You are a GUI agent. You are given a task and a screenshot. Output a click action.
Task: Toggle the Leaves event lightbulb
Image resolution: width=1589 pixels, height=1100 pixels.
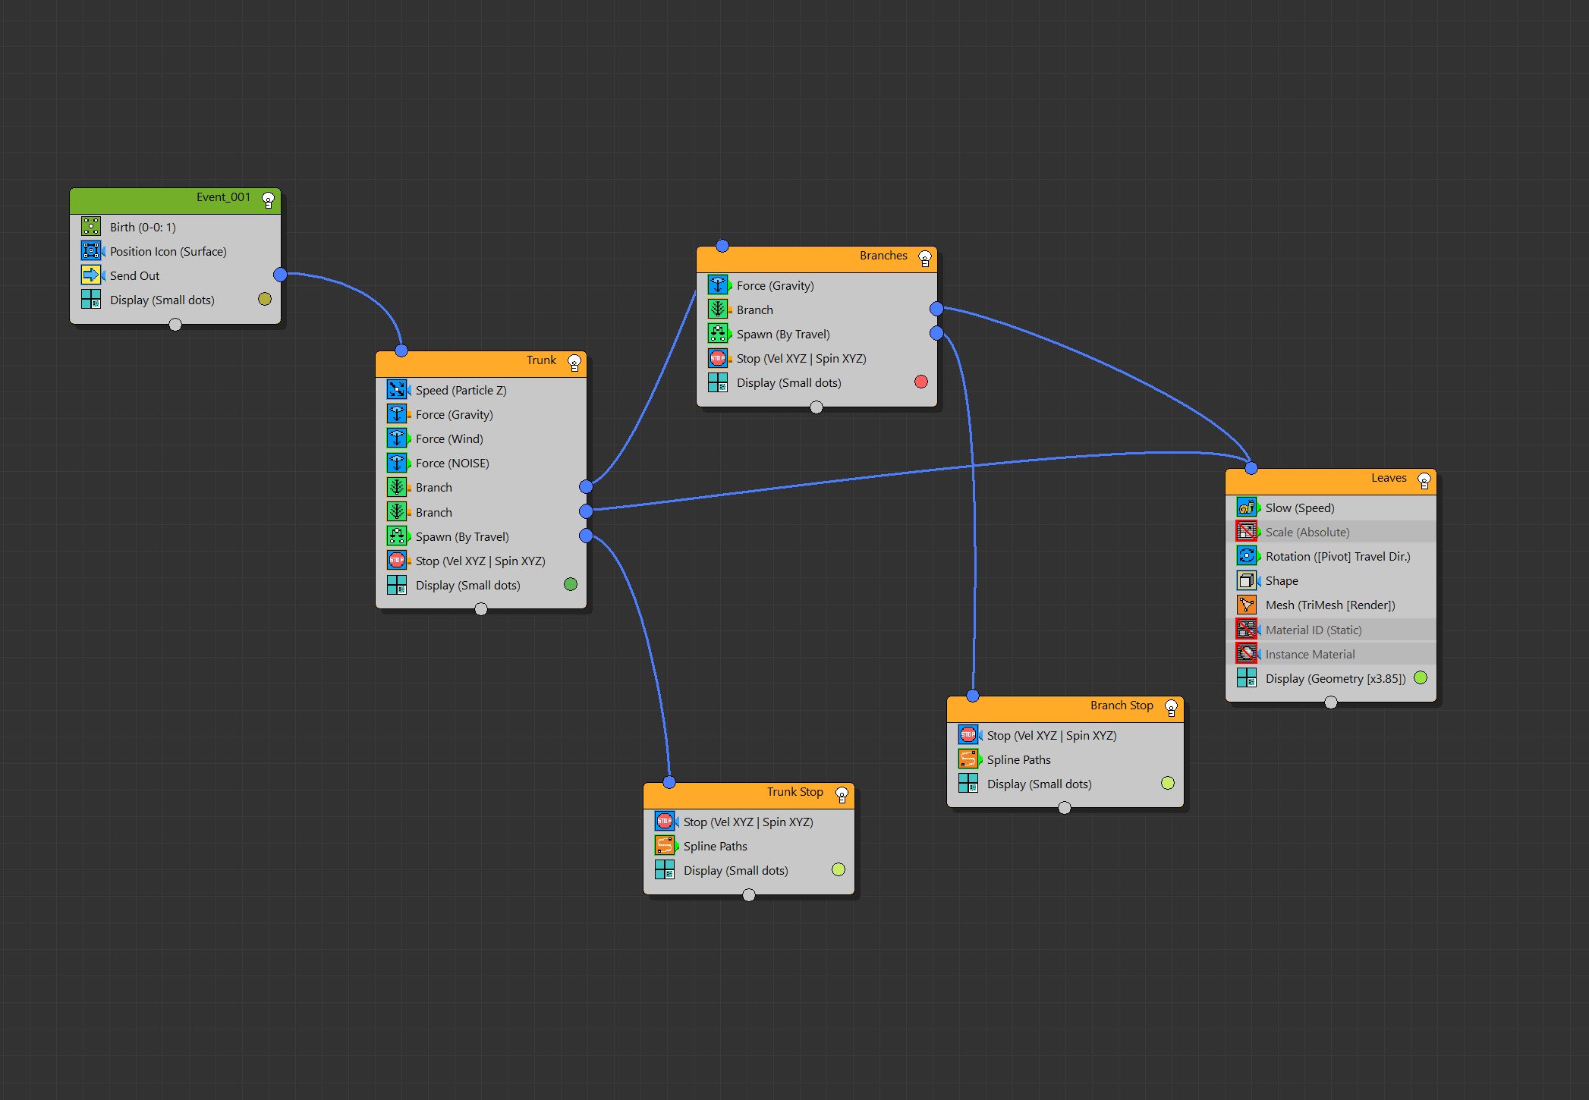[1424, 480]
